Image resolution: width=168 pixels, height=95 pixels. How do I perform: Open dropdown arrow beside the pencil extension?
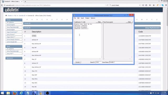point(160,5)
